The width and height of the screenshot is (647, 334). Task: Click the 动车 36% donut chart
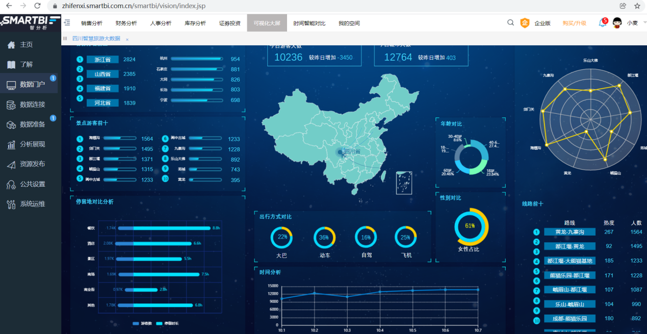pos(324,237)
